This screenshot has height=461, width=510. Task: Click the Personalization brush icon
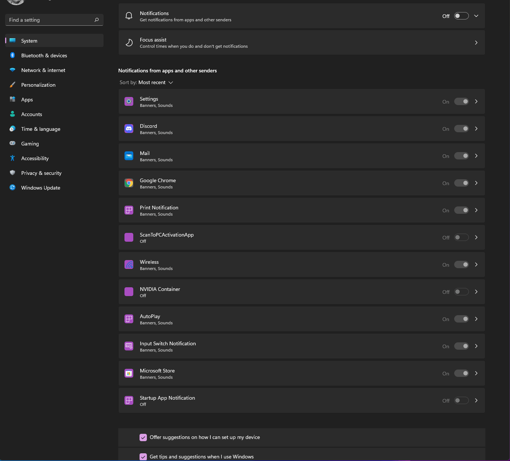click(x=12, y=84)
